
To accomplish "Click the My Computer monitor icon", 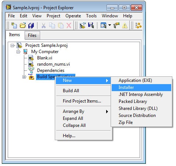I will [25, 52].
